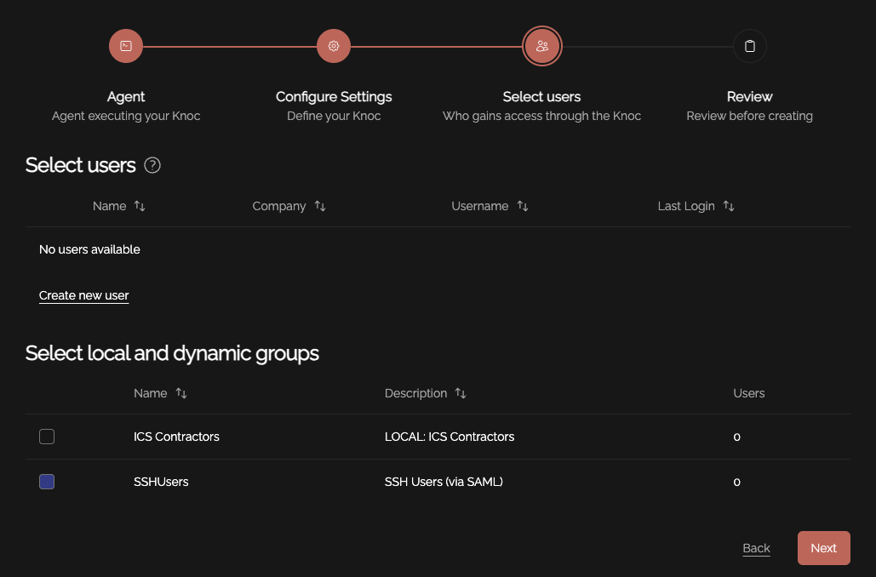Click the SSHUsers group name

click(x=161, y=482)
